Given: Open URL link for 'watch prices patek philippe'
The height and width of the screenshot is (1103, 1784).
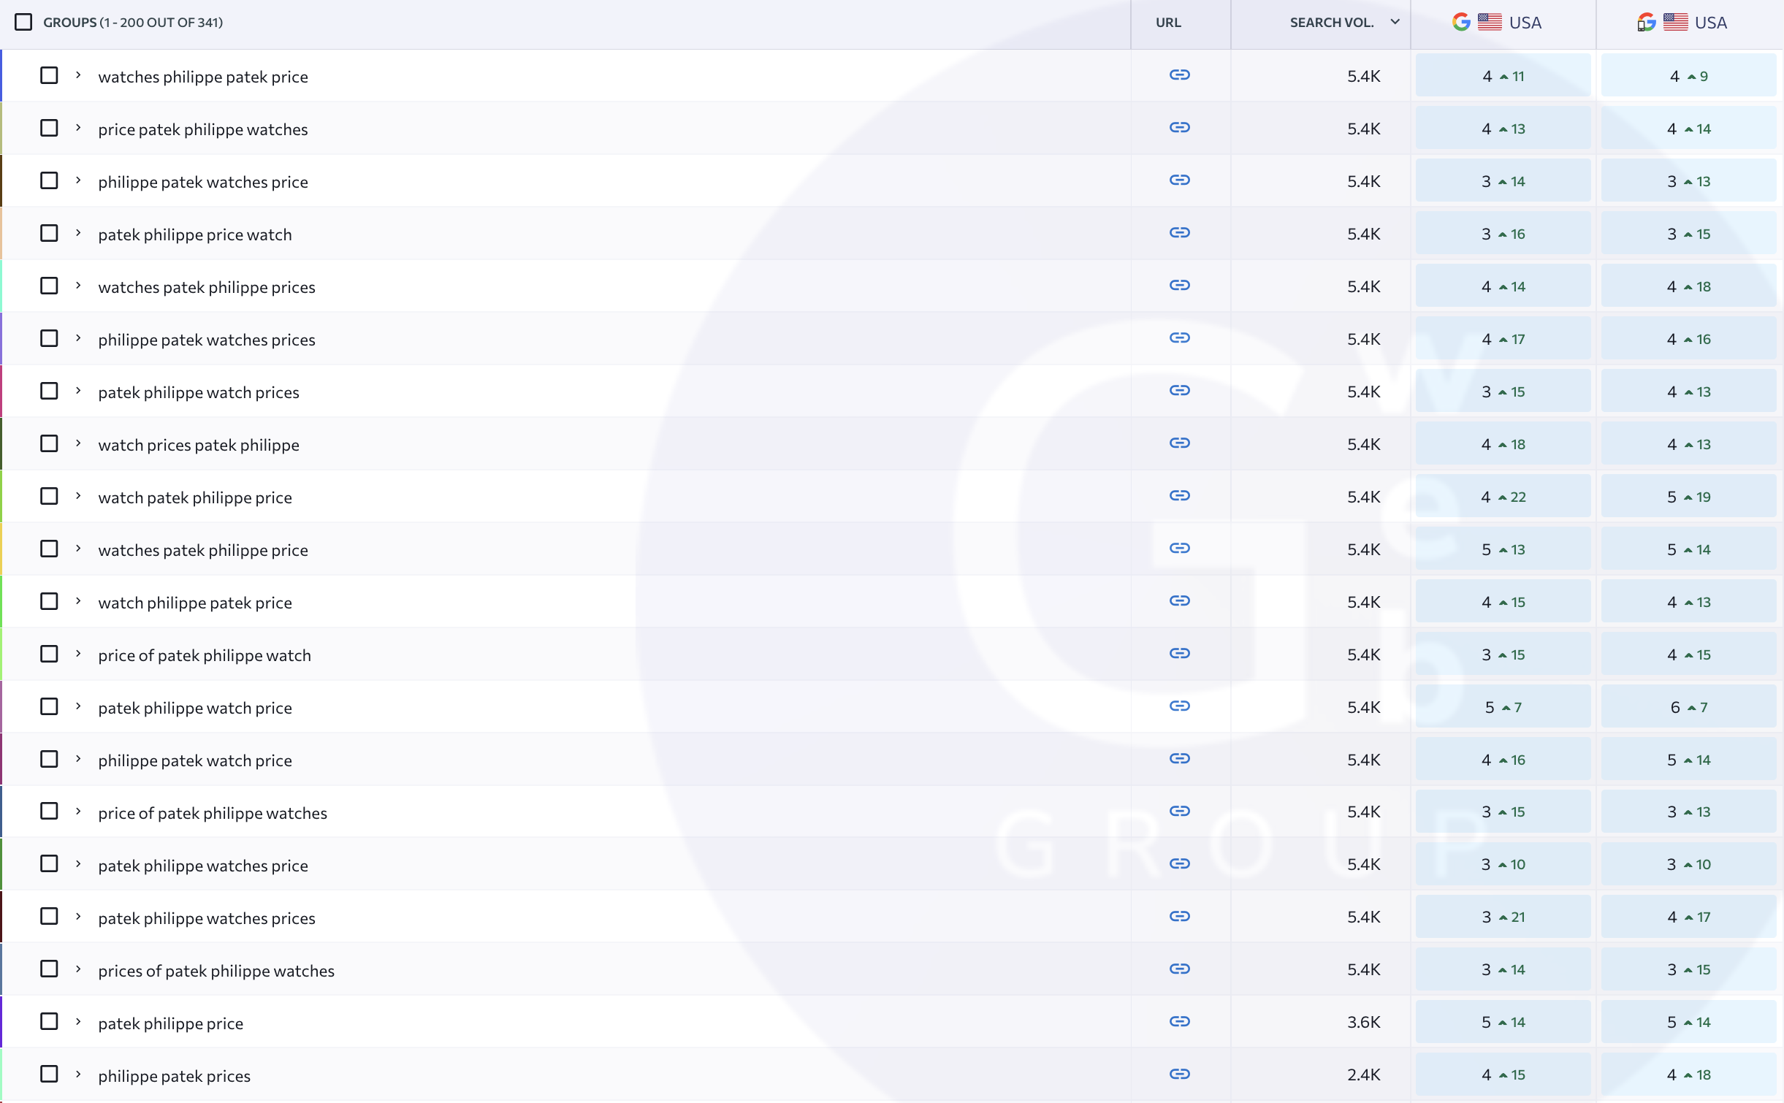Looking at the screenshot, I should click(1179, 443).
